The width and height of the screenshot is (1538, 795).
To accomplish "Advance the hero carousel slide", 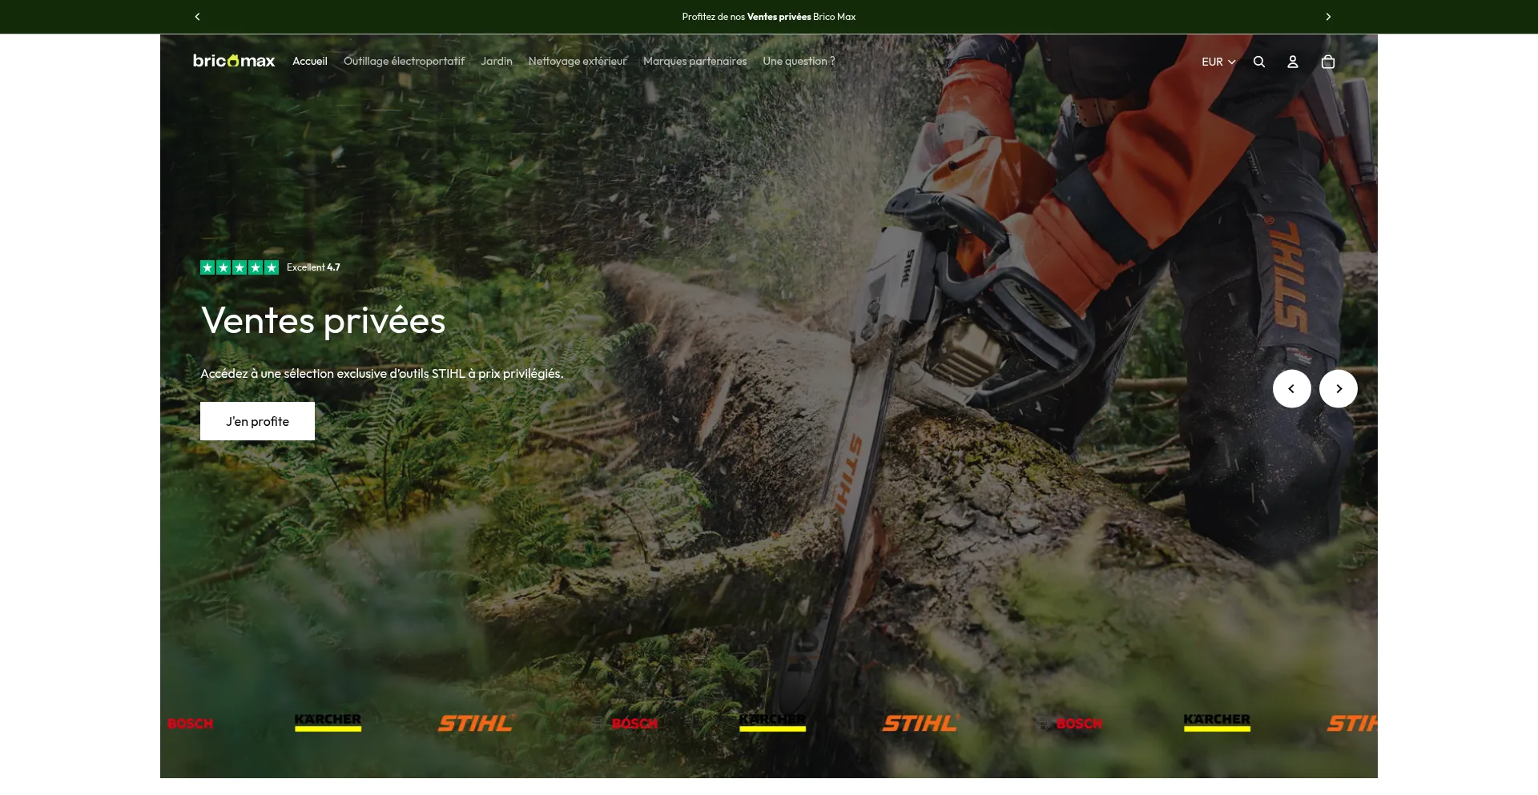I will [x=1338, y=388].
